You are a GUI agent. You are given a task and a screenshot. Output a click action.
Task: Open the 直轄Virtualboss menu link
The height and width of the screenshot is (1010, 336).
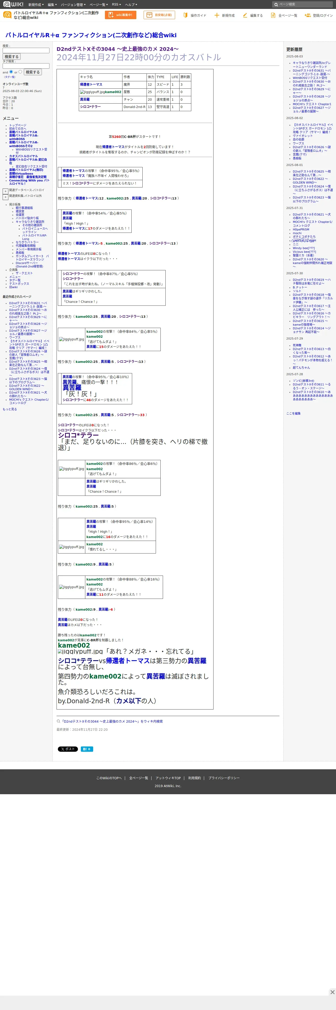click(x=21, y=174)
